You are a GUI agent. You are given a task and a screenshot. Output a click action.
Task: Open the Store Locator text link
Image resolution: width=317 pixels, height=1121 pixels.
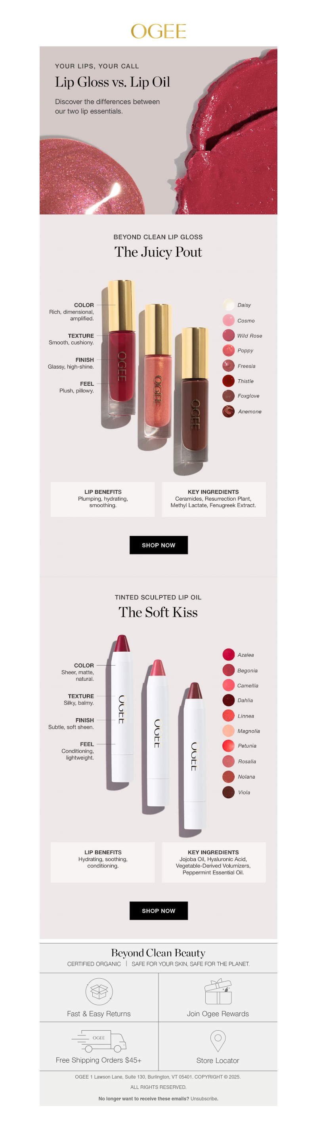(x=218, y=1060)
